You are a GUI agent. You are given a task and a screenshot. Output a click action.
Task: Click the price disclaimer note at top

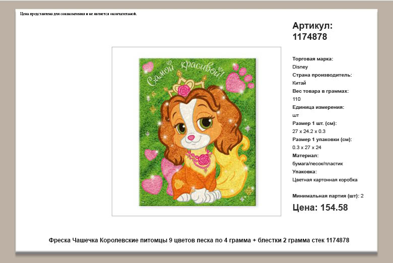tap(79, 14)
